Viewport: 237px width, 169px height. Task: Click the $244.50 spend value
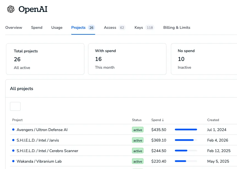[x=159, y=151]
